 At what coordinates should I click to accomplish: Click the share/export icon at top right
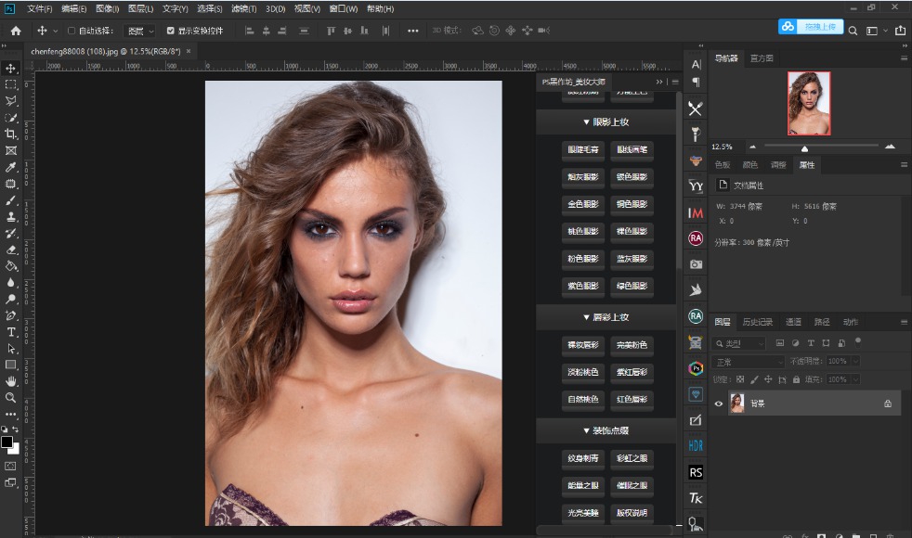[x=900, y=31]
